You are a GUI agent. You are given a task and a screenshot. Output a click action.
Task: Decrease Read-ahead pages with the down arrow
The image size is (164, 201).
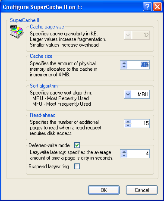tap(128, 125)
